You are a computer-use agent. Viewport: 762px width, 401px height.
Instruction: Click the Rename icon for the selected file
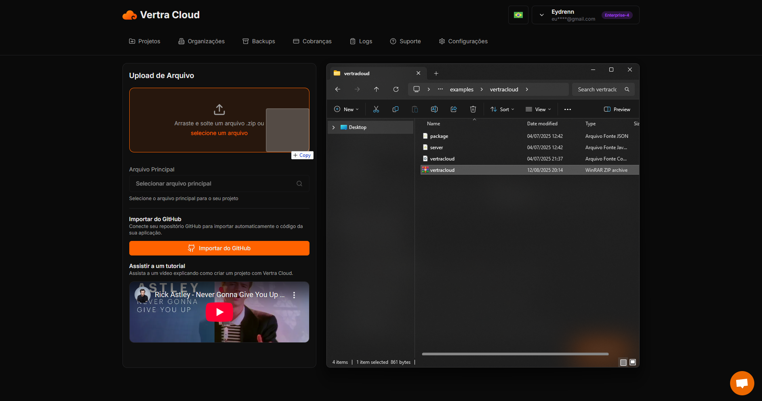pos(434,109)
